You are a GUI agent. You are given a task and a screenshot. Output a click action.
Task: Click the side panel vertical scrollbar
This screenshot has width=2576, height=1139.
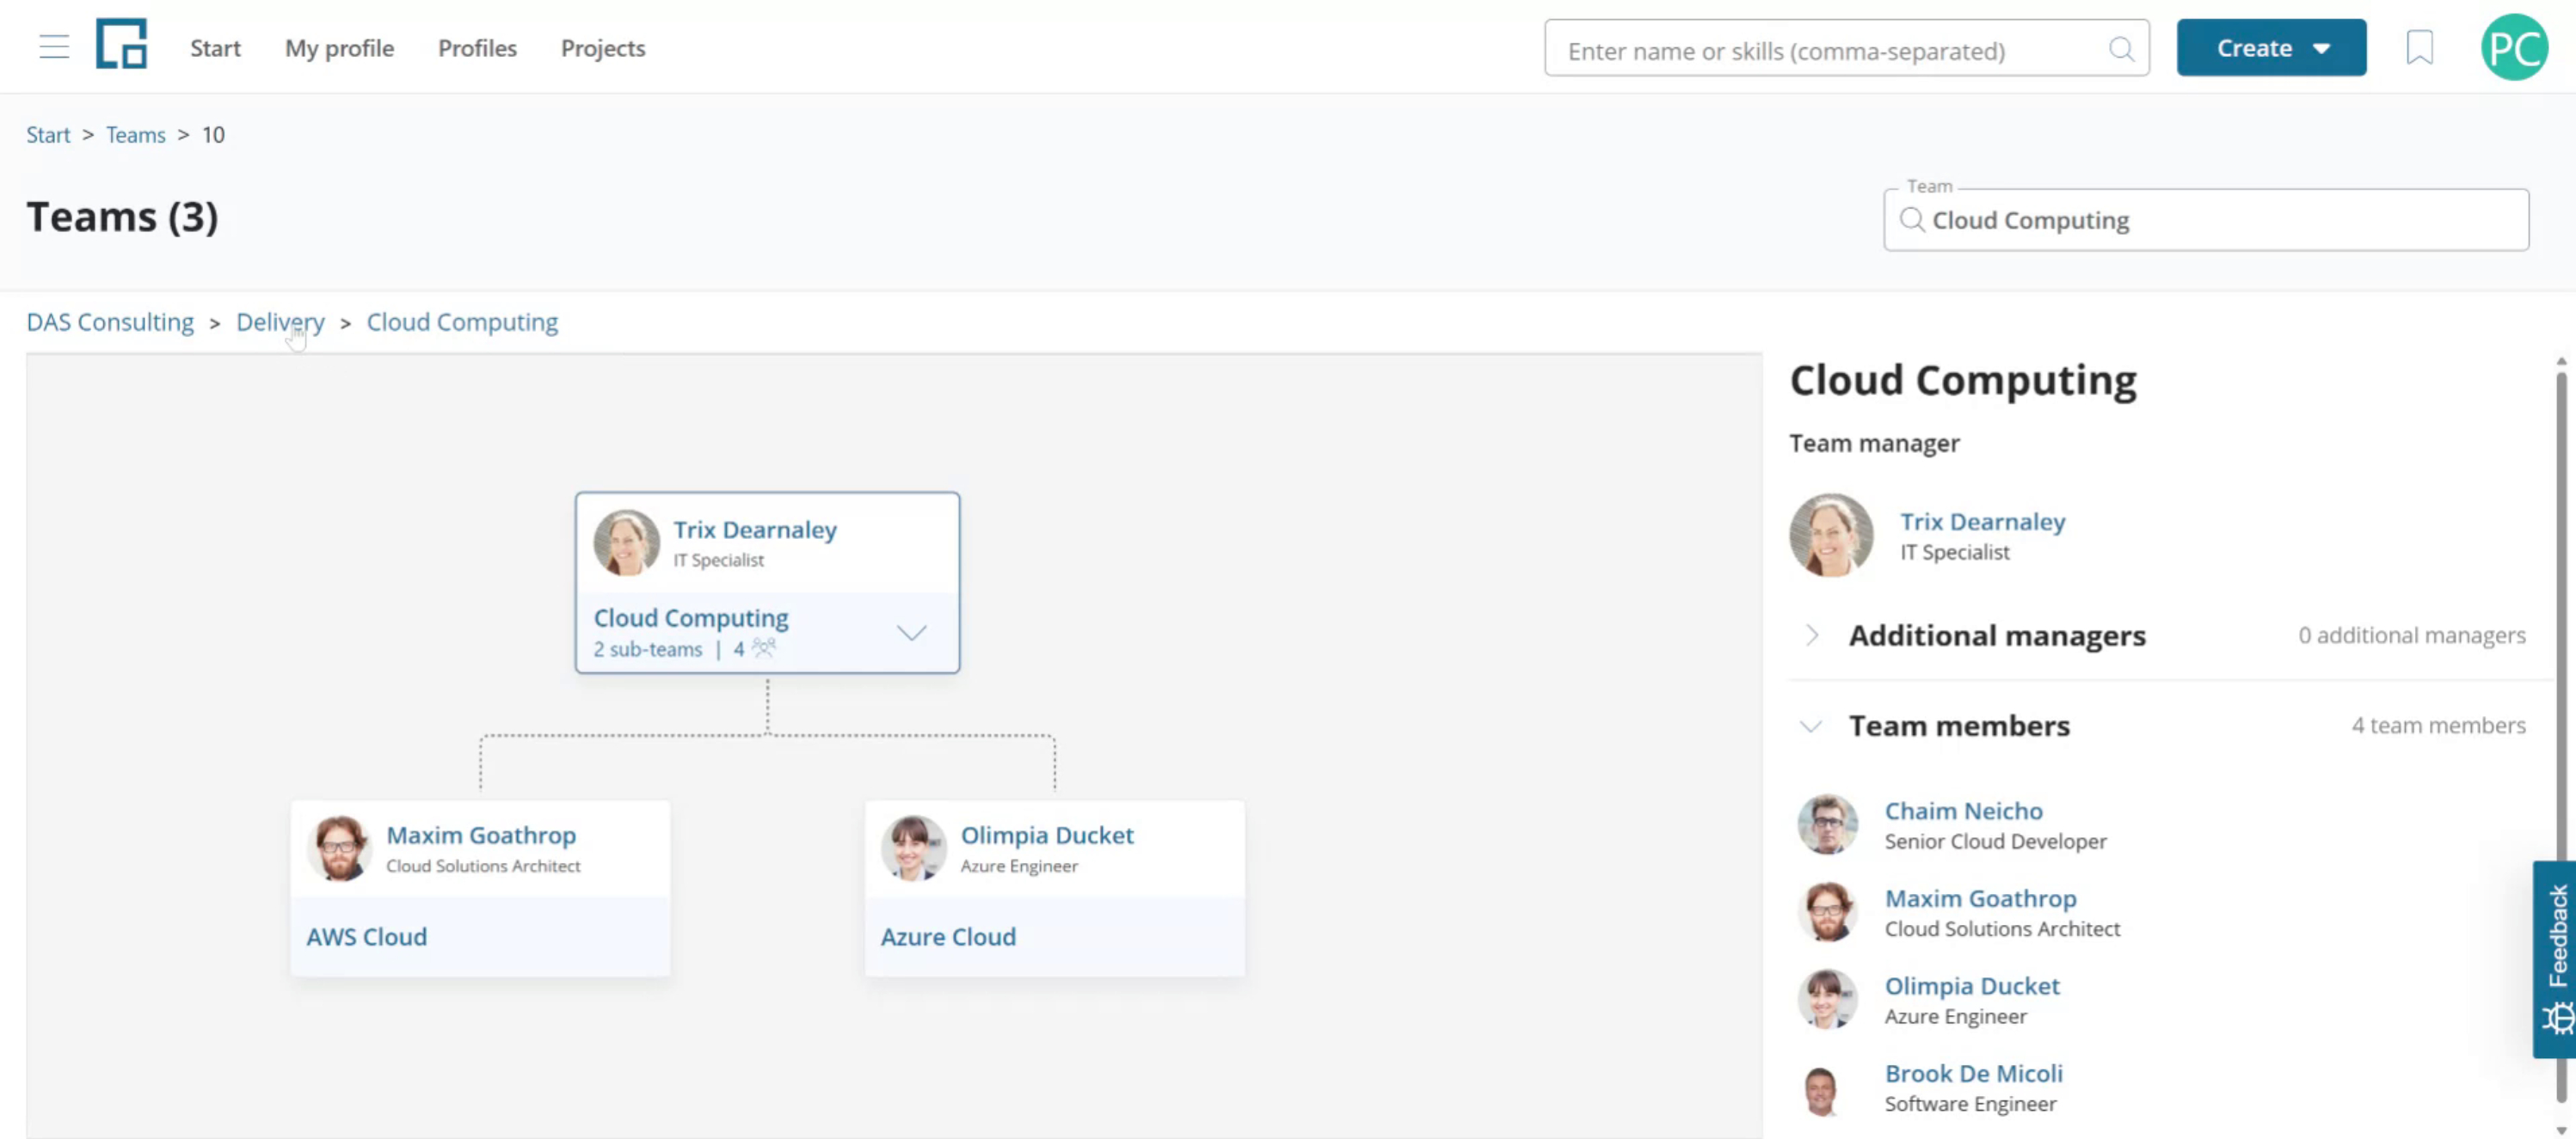[x=2561, y=739]
